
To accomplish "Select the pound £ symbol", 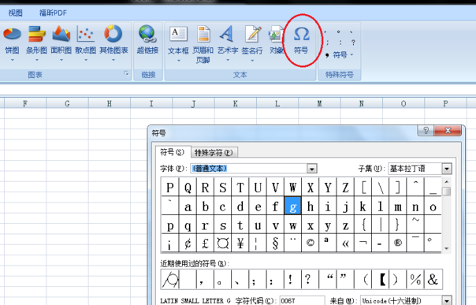I will tap(205, 243).
